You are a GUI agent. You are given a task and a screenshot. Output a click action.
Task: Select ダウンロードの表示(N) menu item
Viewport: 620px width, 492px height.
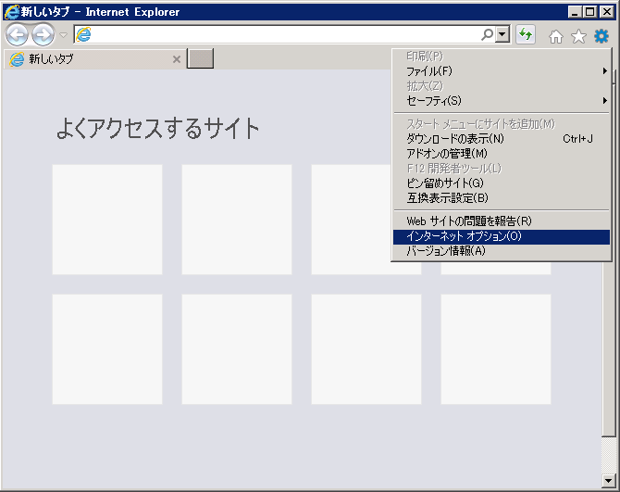pyautogui.click(x=502, y=139)
